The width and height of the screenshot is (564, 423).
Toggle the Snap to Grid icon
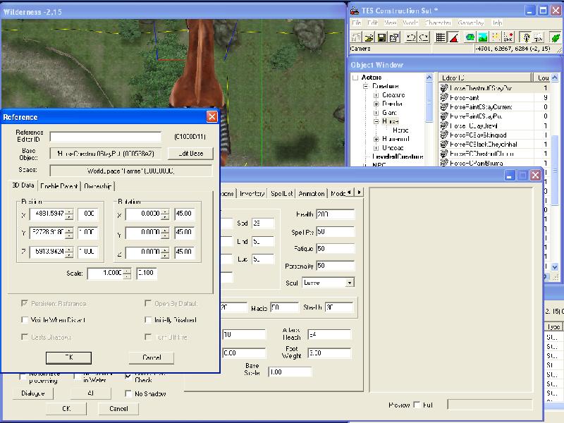click(440, 37)
